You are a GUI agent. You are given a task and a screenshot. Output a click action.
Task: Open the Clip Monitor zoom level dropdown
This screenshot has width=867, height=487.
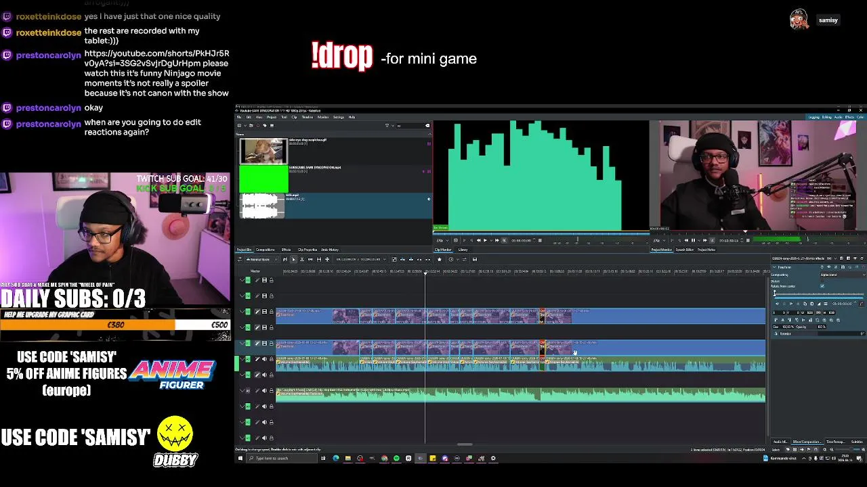point(442,240)
